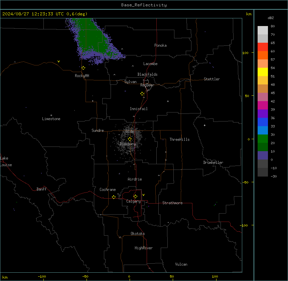Click the 2024/08/27 12:23:33 UTC timestamp

click(33, 14)
